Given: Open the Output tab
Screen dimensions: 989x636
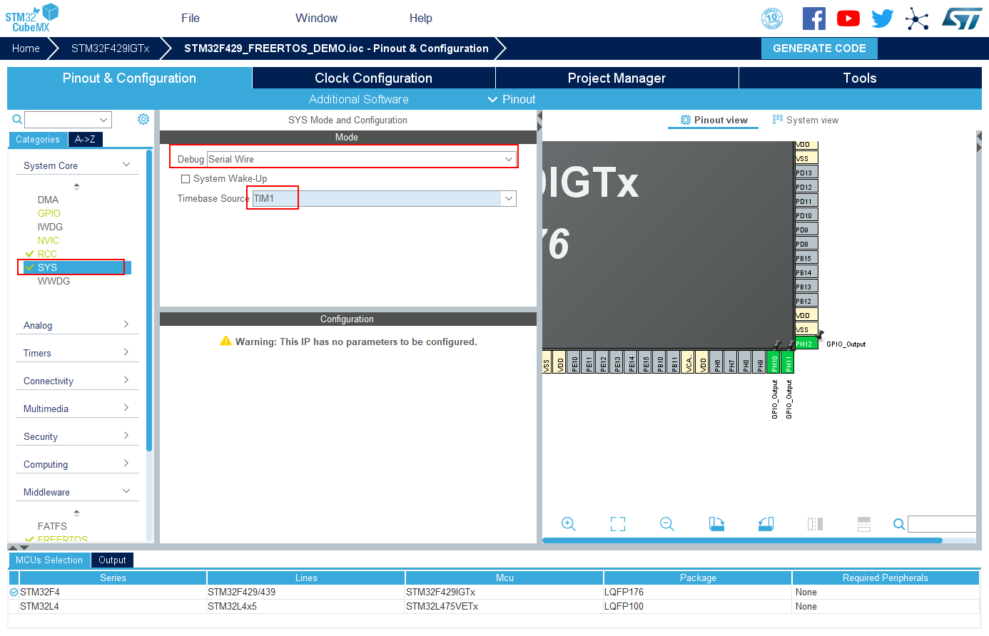Looking at the screenshot, I should click(x=112, y=560).
